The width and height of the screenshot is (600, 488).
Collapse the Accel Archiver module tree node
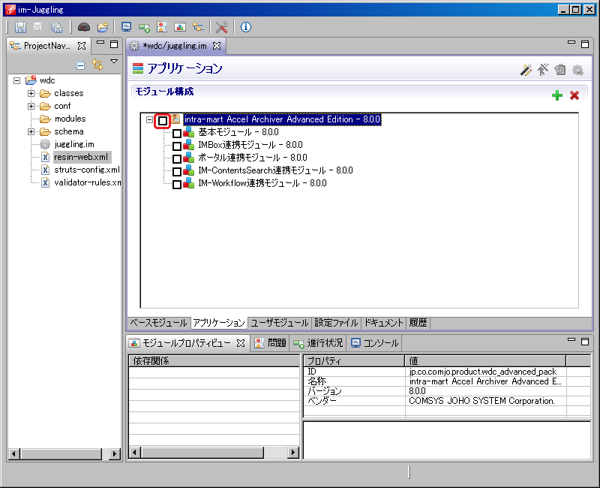[x=149, y=120]
